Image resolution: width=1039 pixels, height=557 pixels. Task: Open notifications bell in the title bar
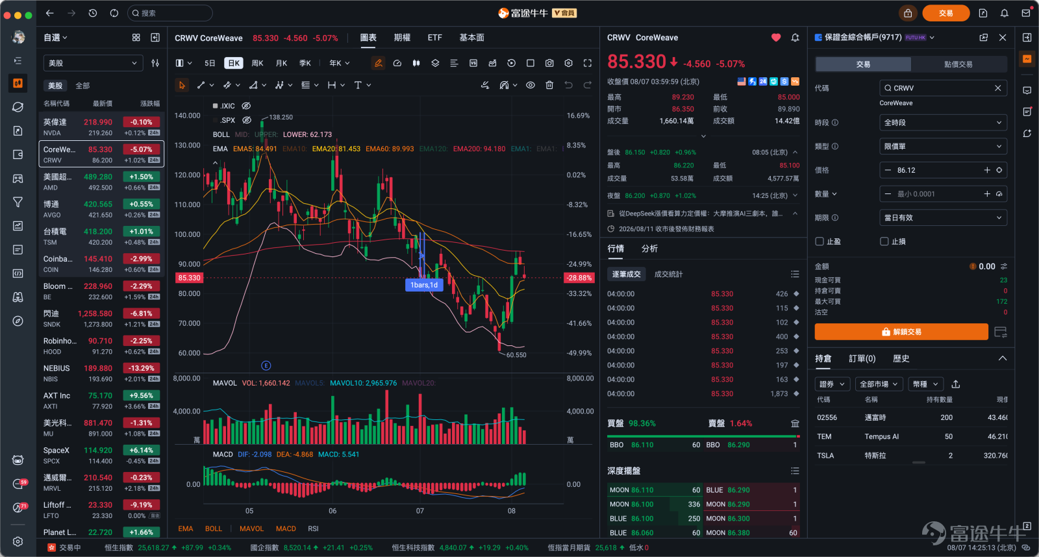click(x=1004, y=13)
